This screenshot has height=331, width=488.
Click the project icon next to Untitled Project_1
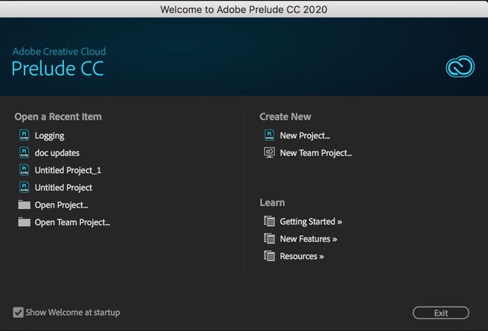[x=24, y=170]
